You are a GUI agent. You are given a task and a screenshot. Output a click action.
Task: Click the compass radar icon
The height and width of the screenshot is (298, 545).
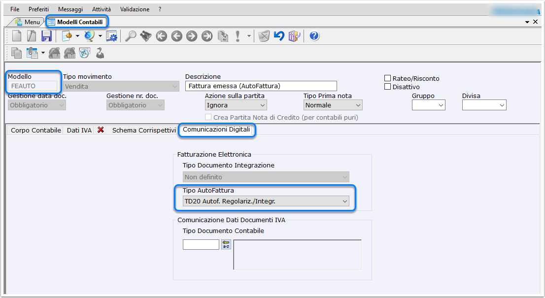click(85, 53)
